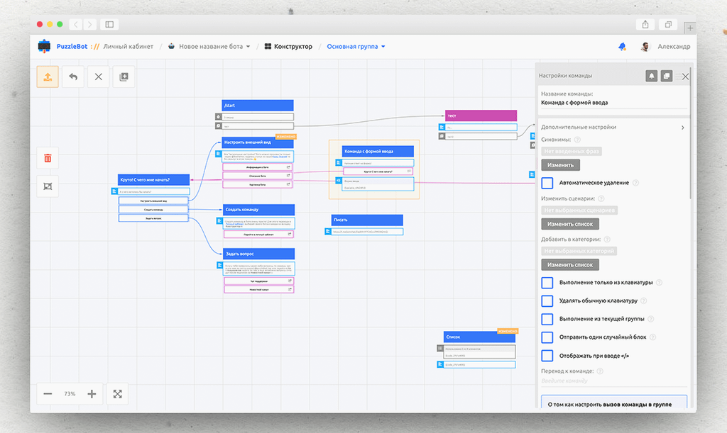
Task: Select the magenta тест command block header
Action: 481,116
